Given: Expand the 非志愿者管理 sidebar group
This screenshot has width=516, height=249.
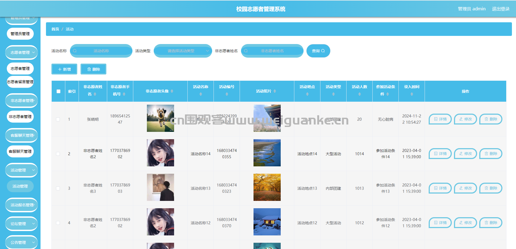Looking at the screenshot, I should 21,101.
